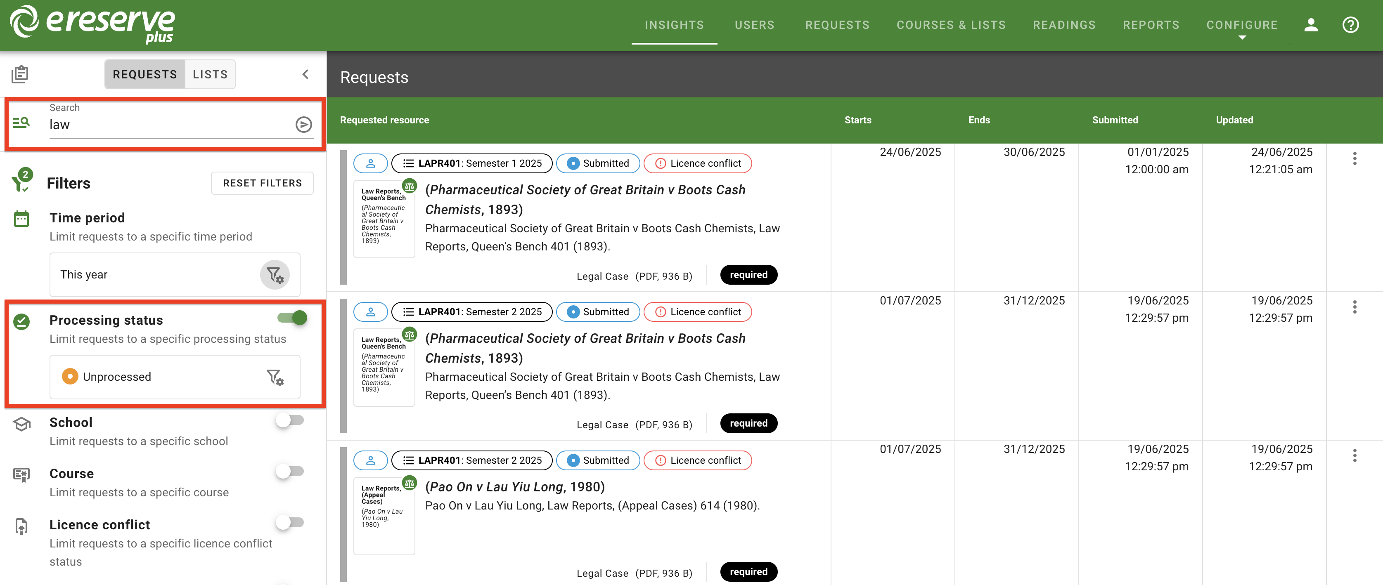The image size is (1383, 585).
Task: Disable the Processing status filter toggle
Action: click(x=291, y=318)
